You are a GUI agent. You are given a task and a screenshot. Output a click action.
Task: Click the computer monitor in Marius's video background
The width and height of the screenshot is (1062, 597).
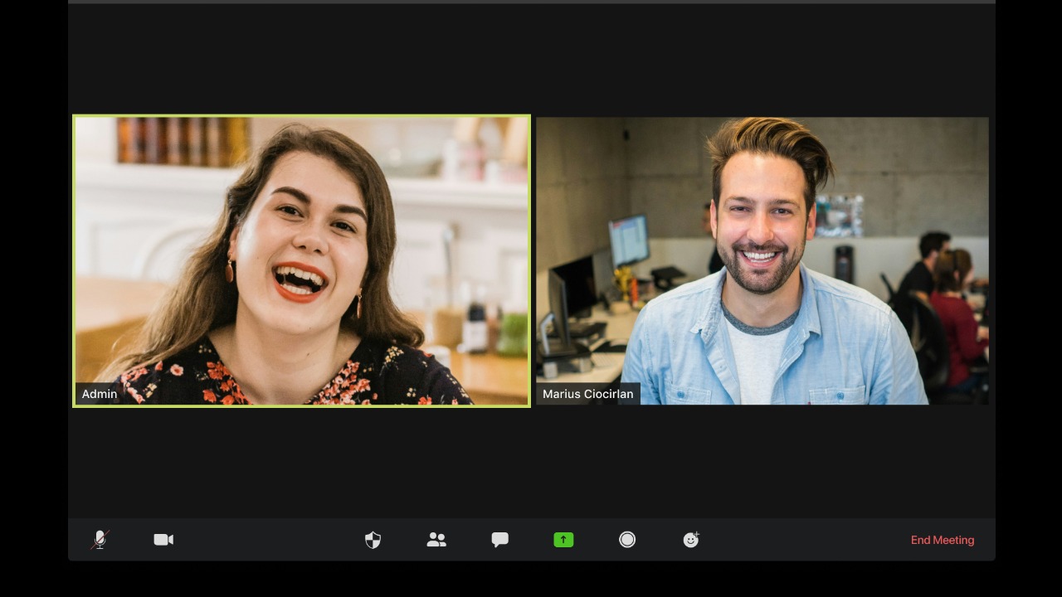(x=628, y=240)
